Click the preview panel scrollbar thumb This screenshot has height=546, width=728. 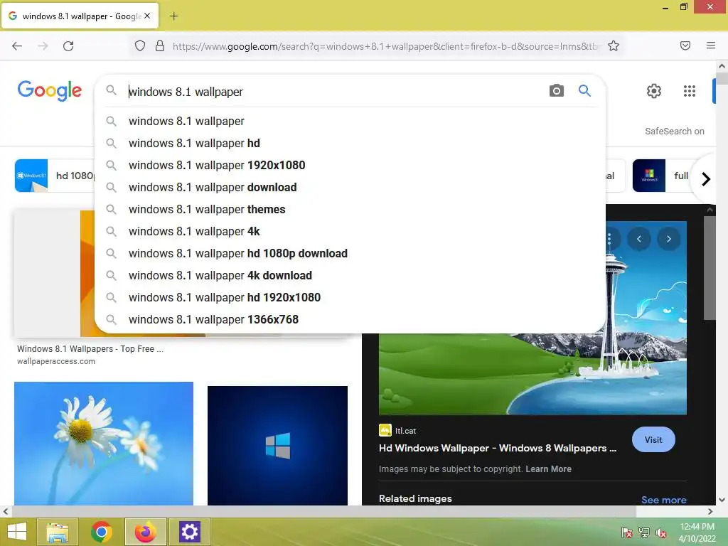[710, 268]
